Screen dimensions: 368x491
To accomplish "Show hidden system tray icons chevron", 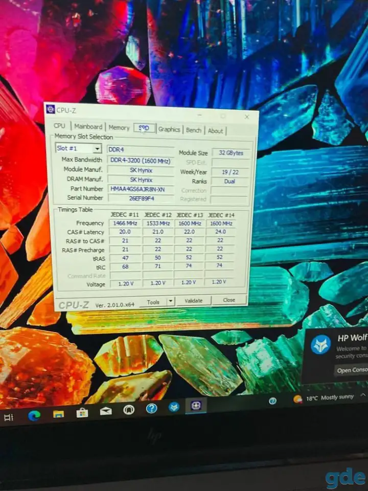I will point(363,395).
